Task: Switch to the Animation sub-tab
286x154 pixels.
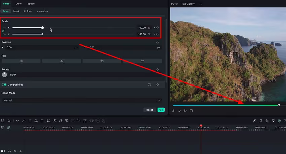Action: tap(42, 11)
